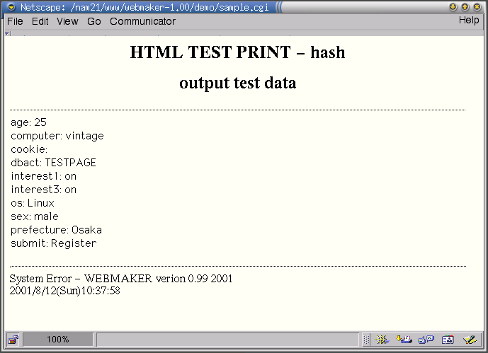Image resolution: width=488 pixels, height=353 pixels.
Task: Open the Communicator menu
Action: 142,21
